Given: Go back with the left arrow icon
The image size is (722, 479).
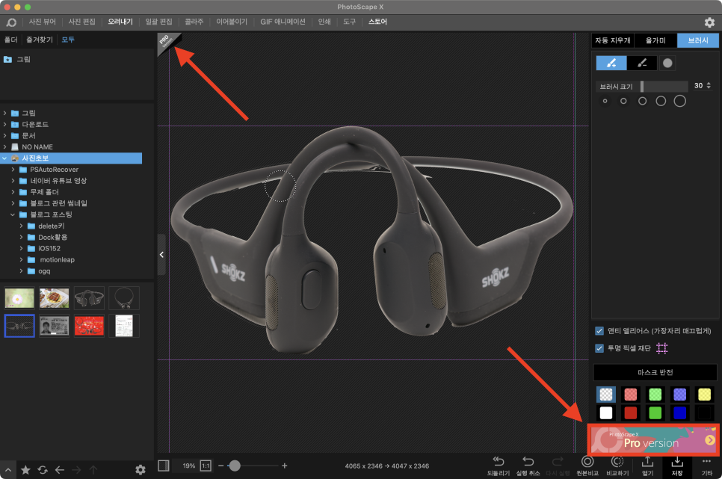Looking at the screenshot, I should click(x=59, y=470).
